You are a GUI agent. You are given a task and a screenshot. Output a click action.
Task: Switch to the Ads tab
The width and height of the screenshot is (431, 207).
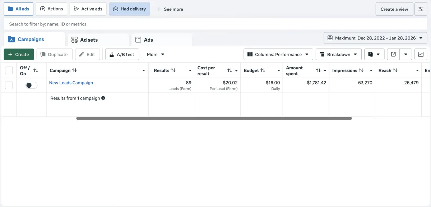click(x=148, y=40)
